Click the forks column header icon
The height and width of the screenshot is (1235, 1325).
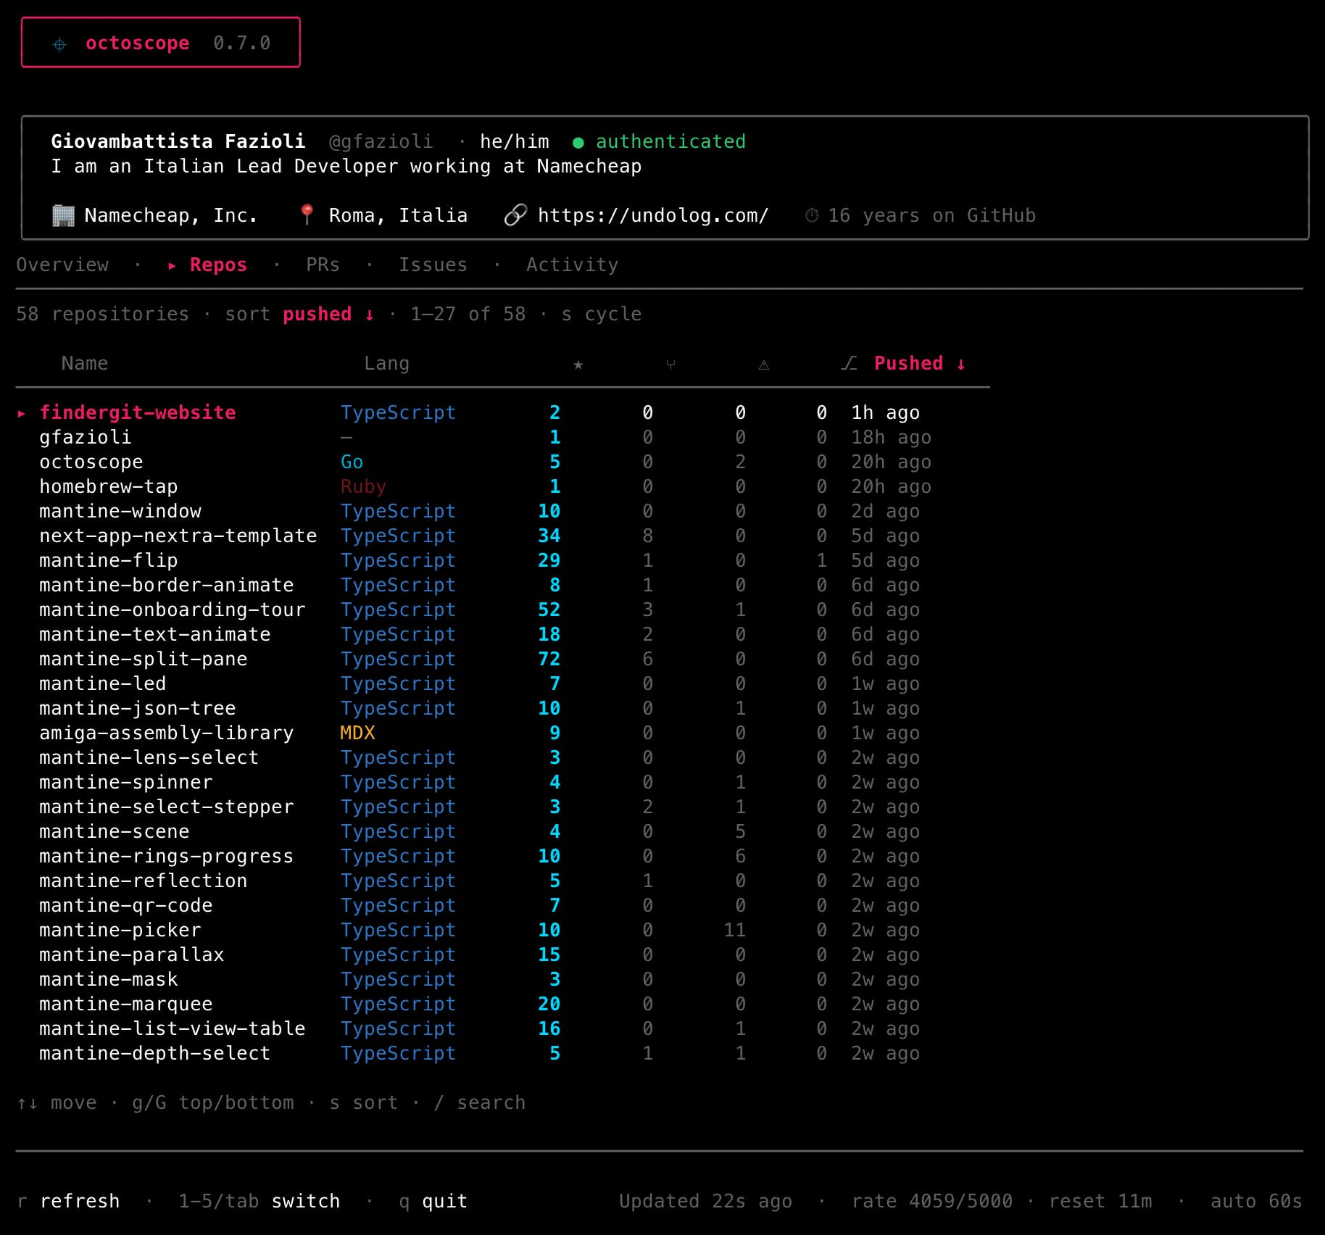(x=670, y=365)
